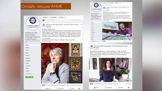Click museum logo in top-right screenshot
The width and height of the screenshot is (162, 91).
[x=96, y=7]
